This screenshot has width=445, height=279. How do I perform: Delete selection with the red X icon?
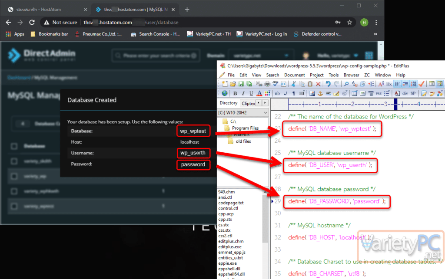(x=318, y=84)
